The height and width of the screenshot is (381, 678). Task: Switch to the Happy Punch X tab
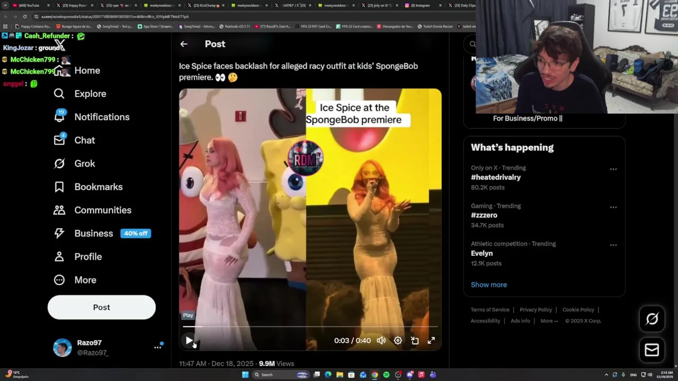click(x=74, y=5)
